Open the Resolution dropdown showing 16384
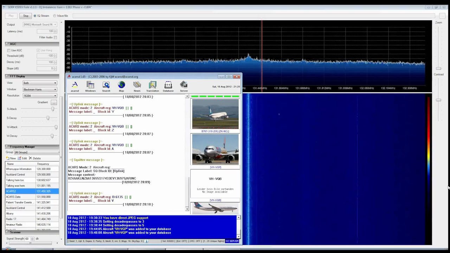The height and width of the screenshot is (253, 450). (39, 96)
